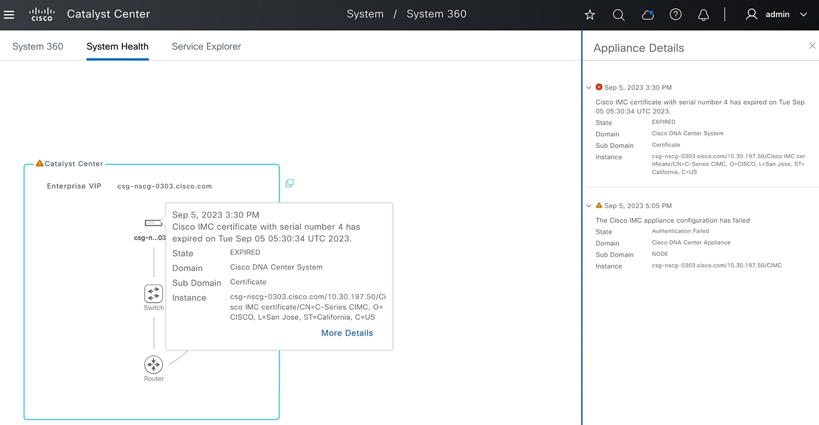Click 'The Cisco IMC appliance configuration has failed' message
819x425 pixels.
click(x=673, y=220)
